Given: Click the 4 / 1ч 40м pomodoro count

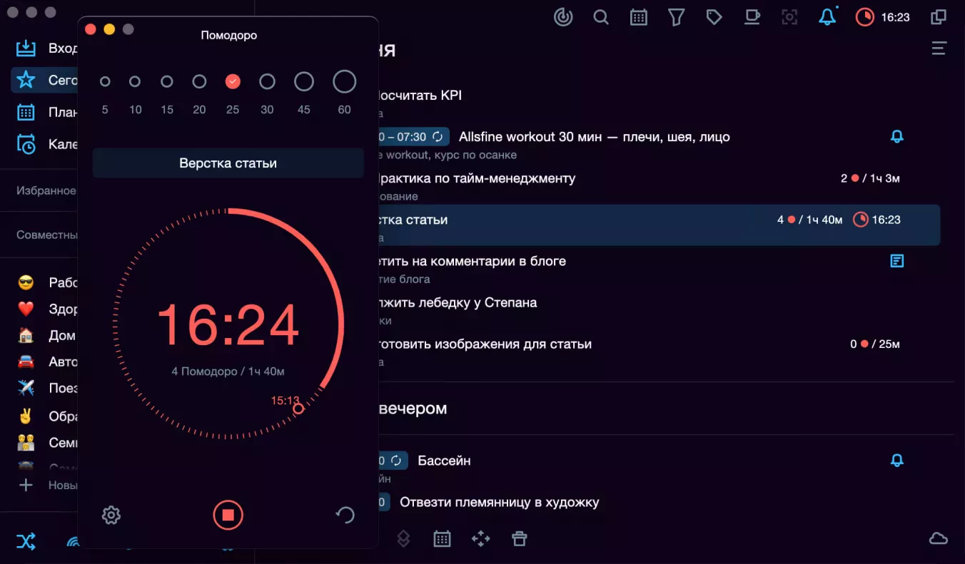Looking at the screenshot, I should pos(810,220).
